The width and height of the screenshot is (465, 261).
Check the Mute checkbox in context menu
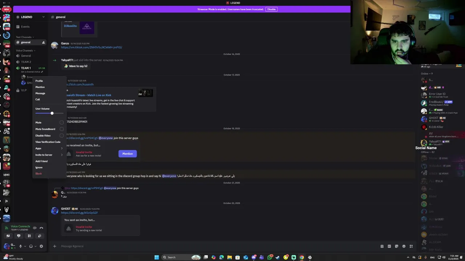click(61, 123)
